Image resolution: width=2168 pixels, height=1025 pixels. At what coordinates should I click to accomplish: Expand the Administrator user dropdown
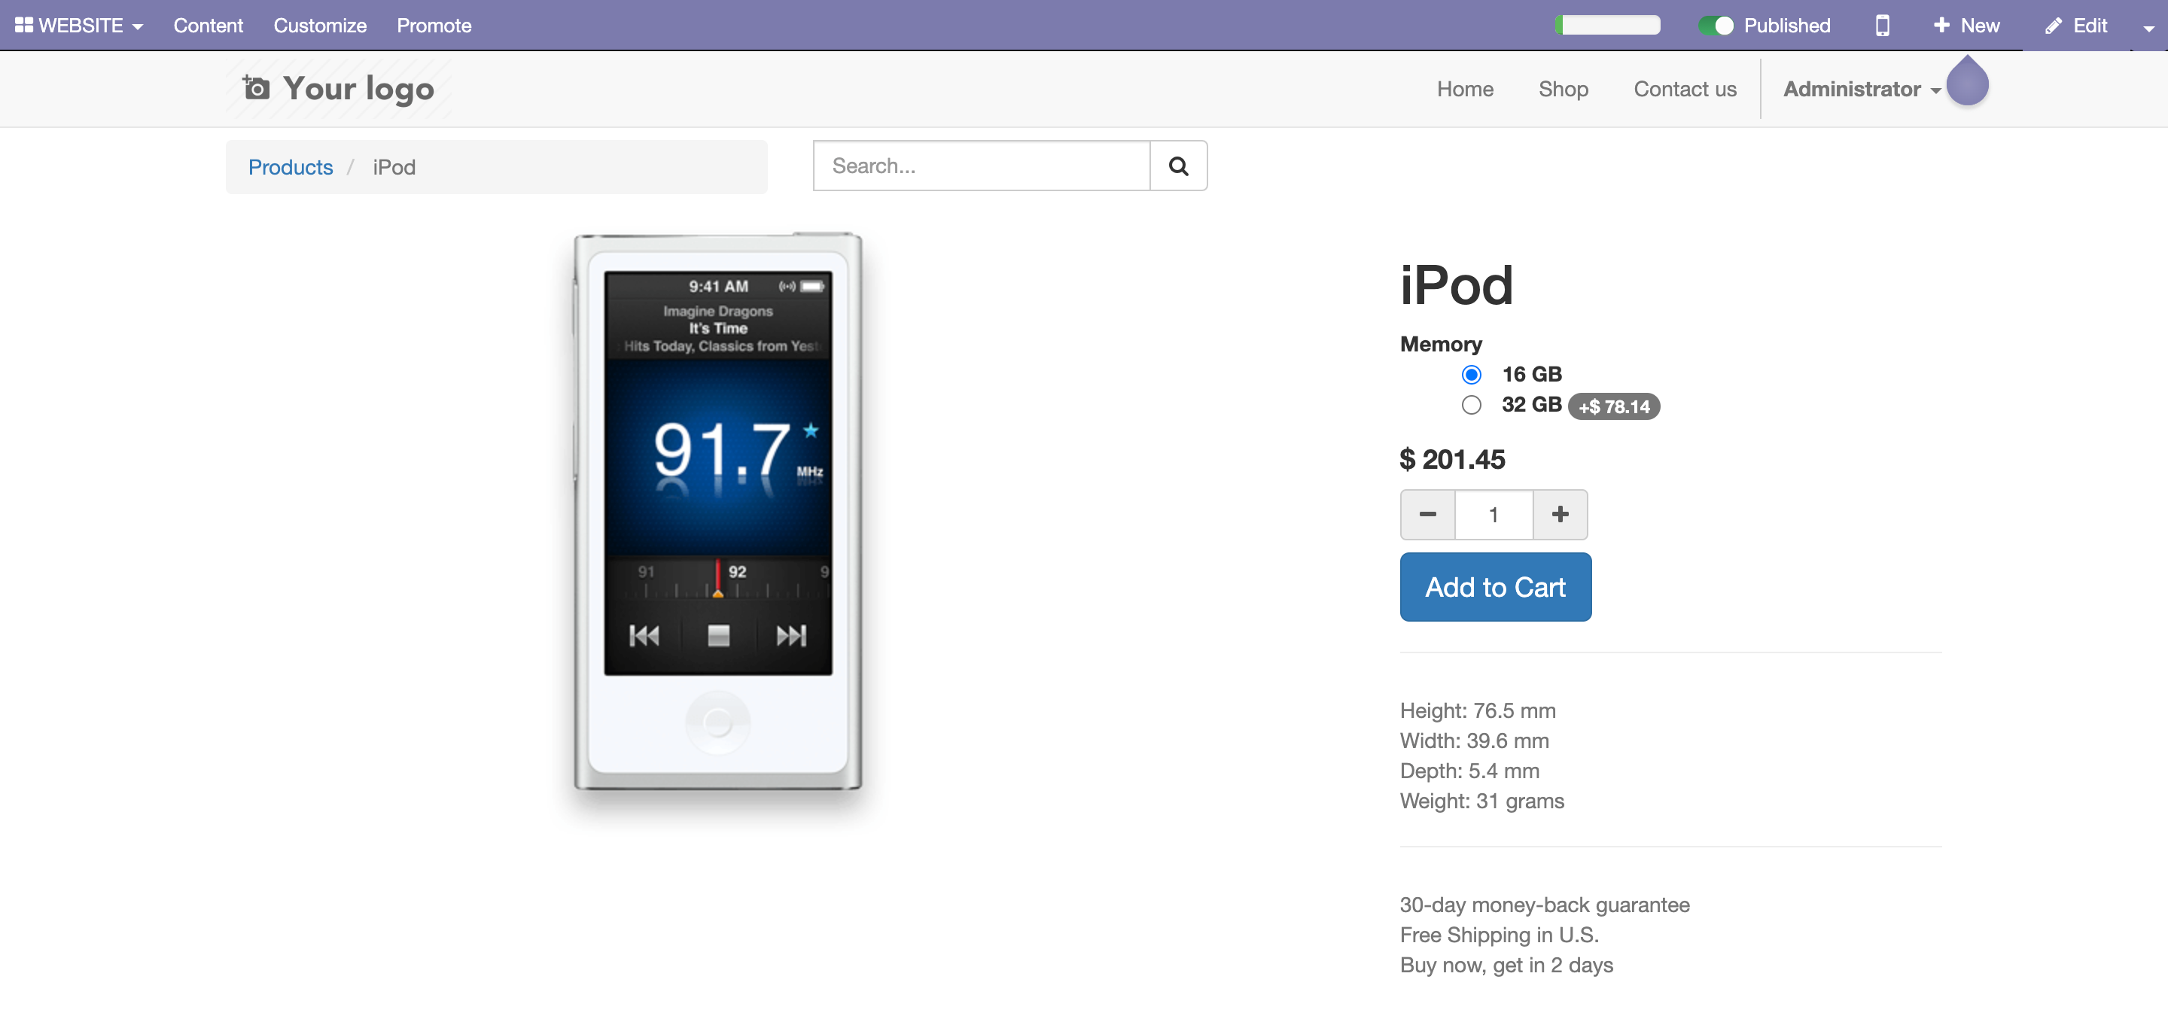(1862, 90)
